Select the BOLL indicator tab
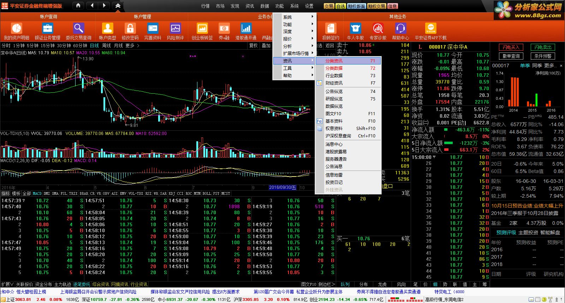The width and height of the screenshot is (565, 303). point(207,193)
